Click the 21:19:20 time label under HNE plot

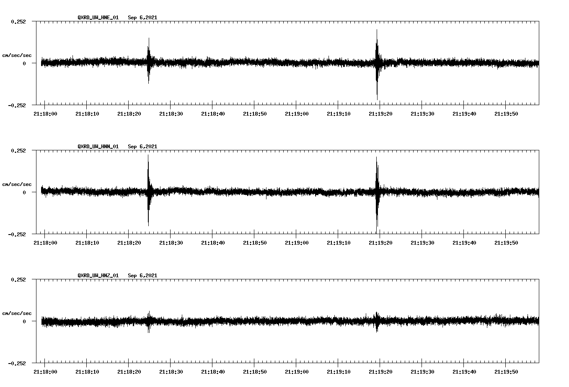click(x=380, y=114)
